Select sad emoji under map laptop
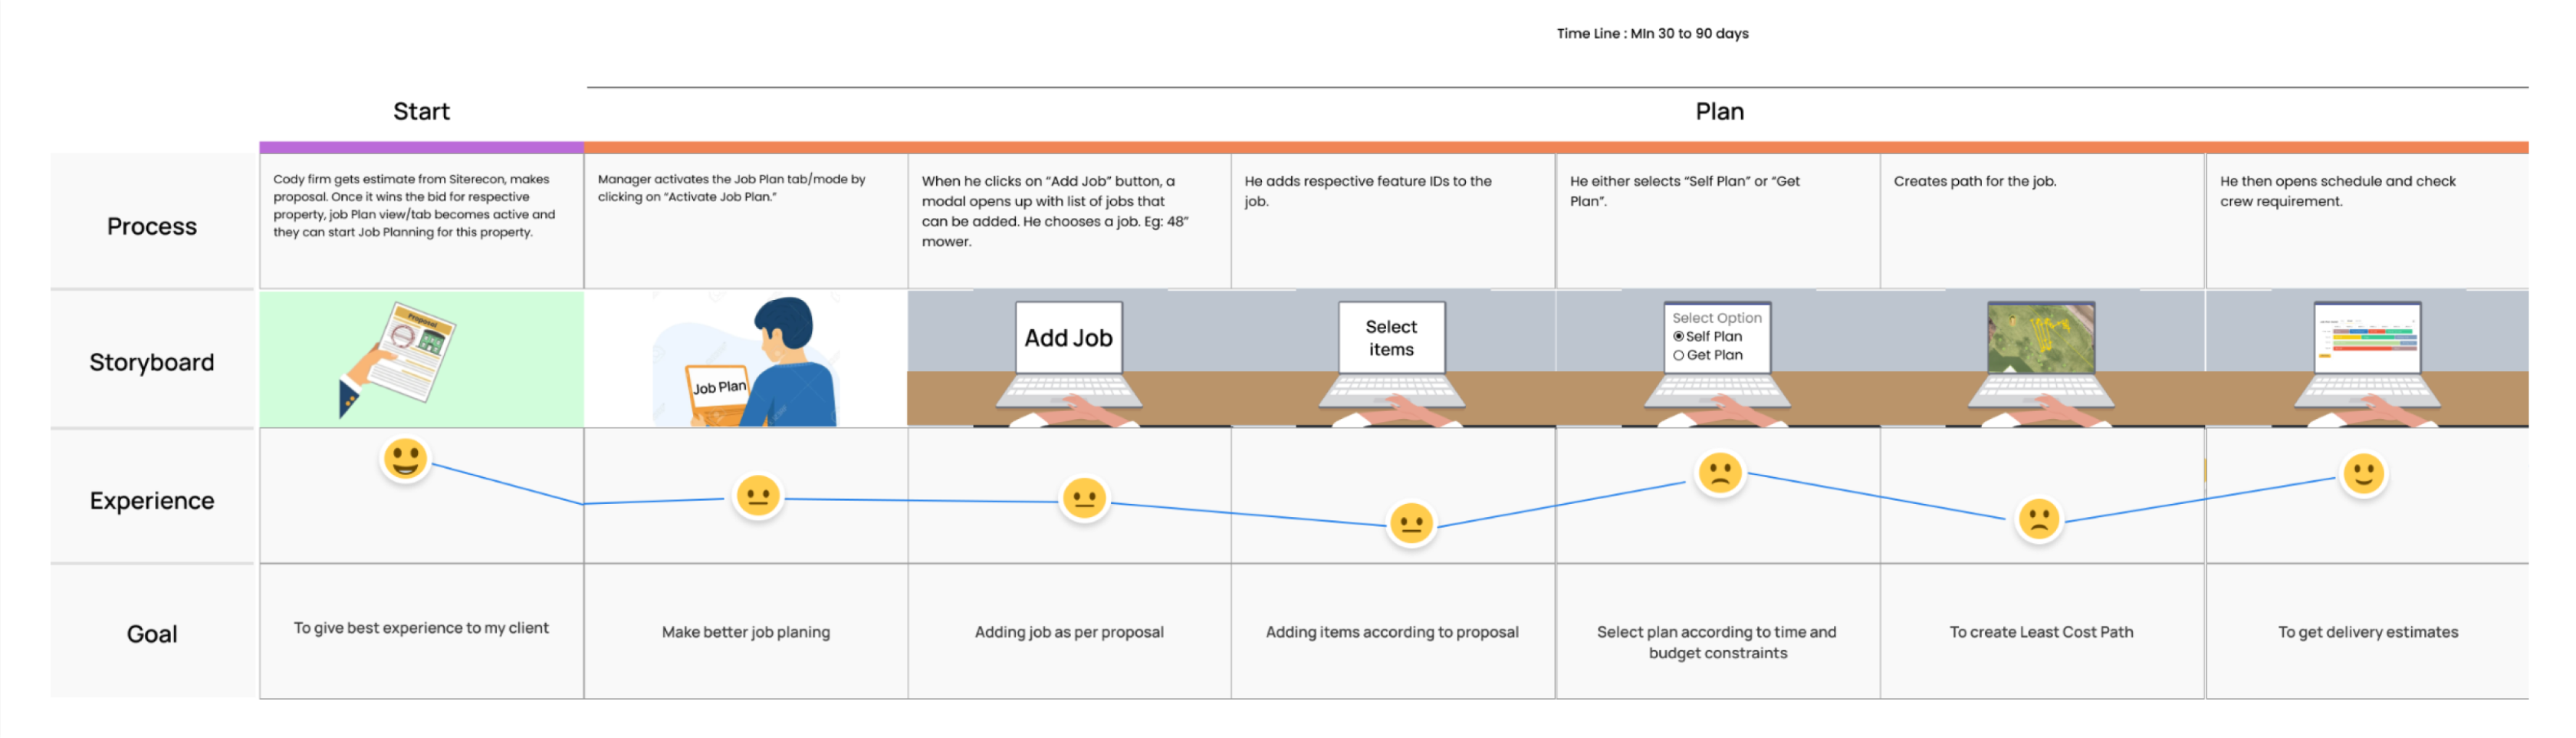Image resolution: width=2576 pixels, height=738 pixels. [2038, 519]
